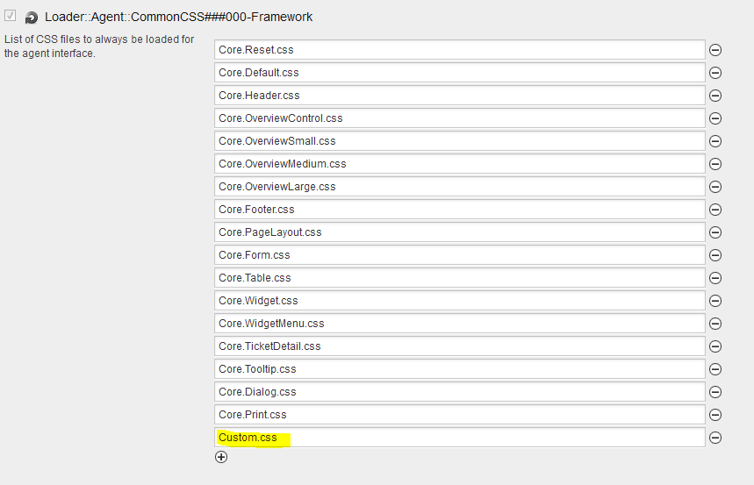Viewport: 754px width, 485px height.
Task: Remove the Core.OverviewMedium.css entry
Action: [715, 164]
